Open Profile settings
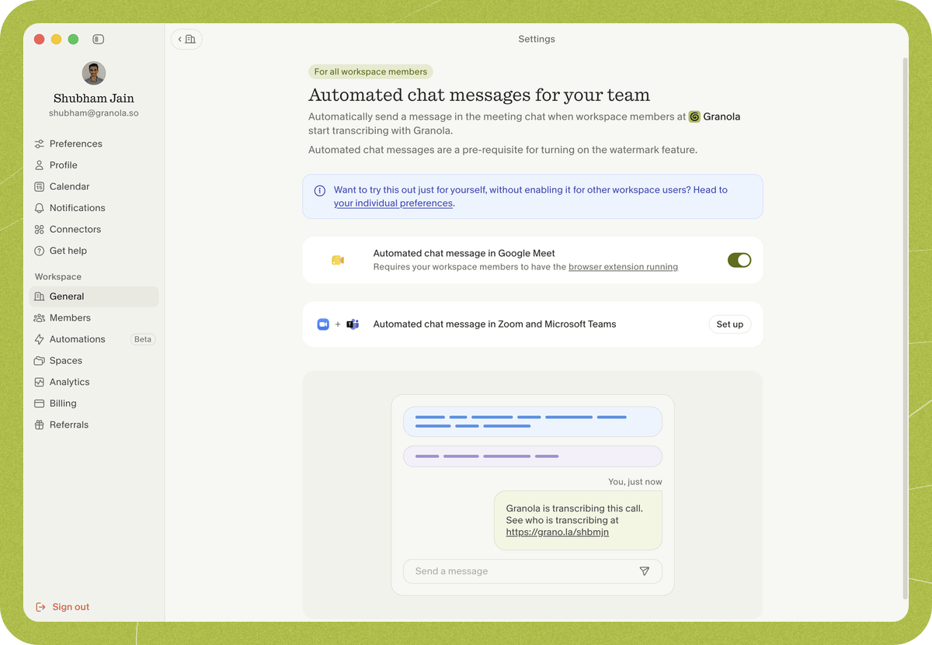932x645 pixels. coord(94,165)
